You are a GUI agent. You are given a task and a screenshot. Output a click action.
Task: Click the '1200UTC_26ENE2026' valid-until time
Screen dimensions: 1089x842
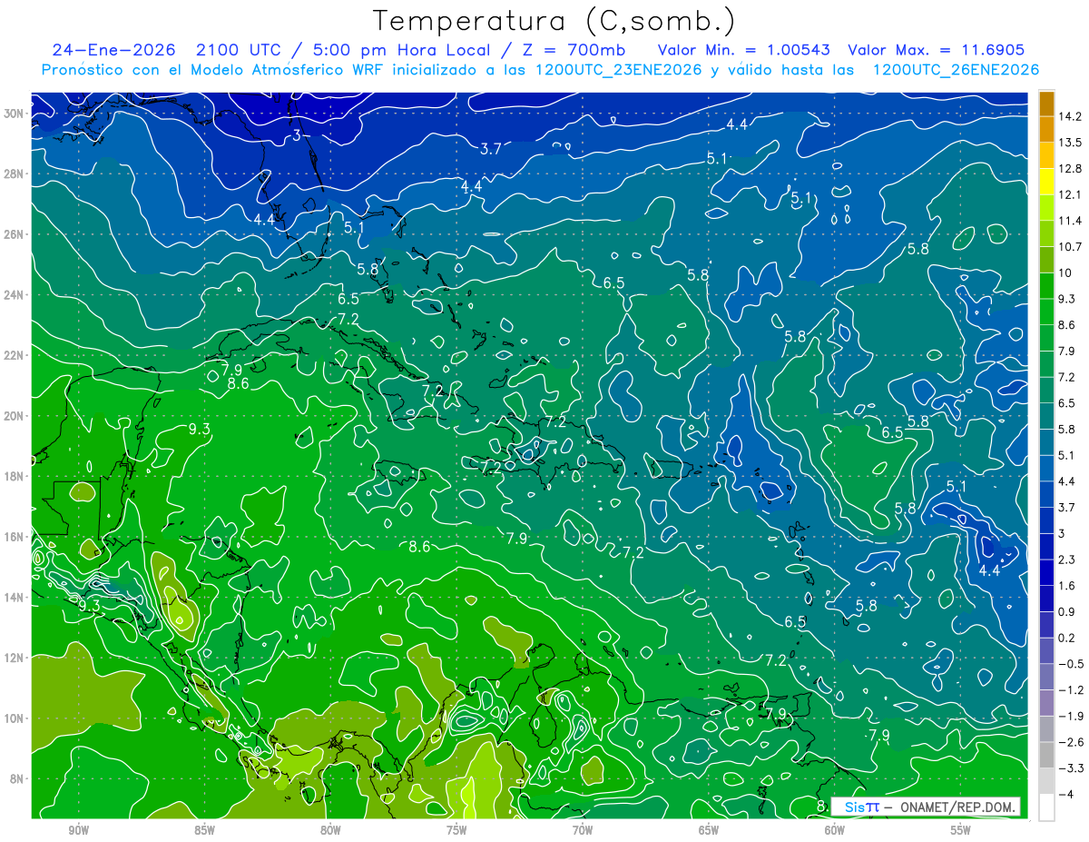(956, 70)
